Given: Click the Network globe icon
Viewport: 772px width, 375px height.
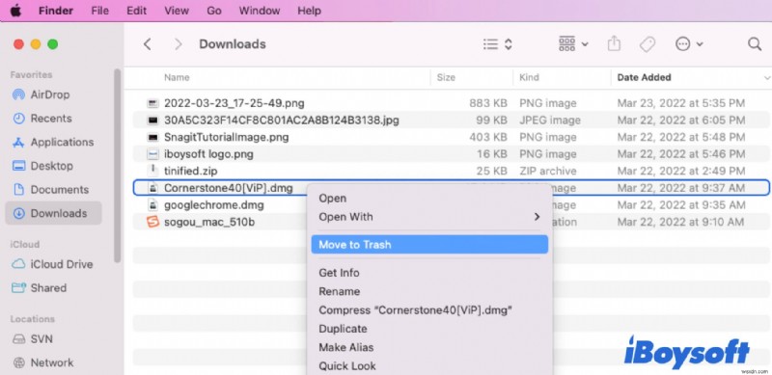Looking at the screenshot, I should tap(18, 362).
